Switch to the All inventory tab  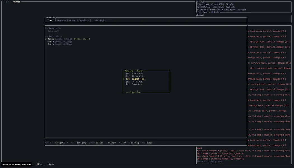52,20
